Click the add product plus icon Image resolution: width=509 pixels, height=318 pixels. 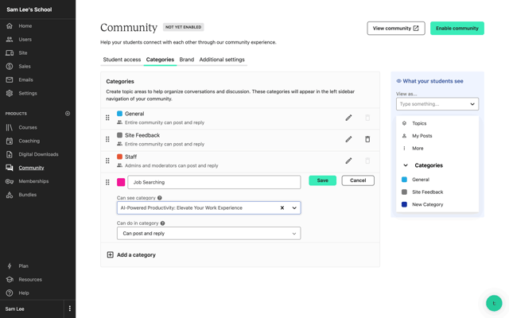pos(68,114)
